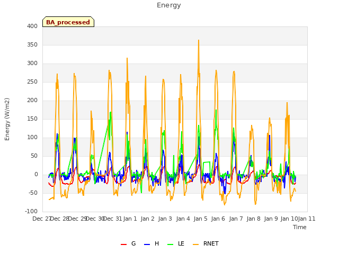Toggle the LE series legend entry
Screen dimensions: 339x254
point(176,243)
